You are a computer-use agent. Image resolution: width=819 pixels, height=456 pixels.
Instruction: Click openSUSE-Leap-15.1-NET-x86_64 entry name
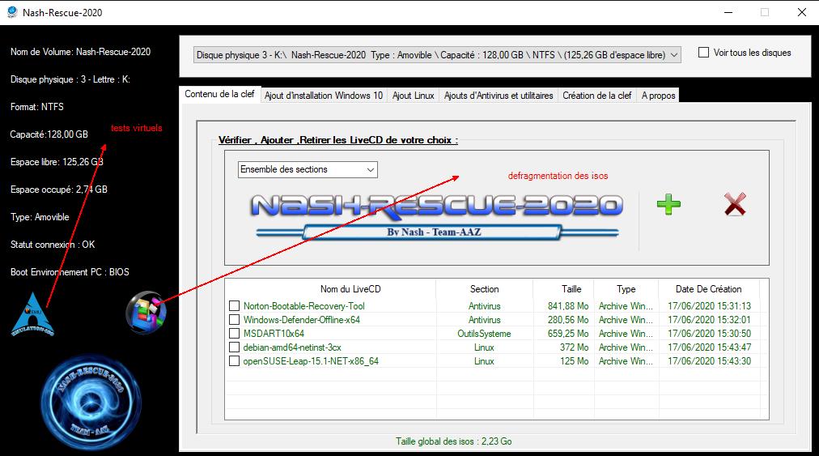coord(311,360)
